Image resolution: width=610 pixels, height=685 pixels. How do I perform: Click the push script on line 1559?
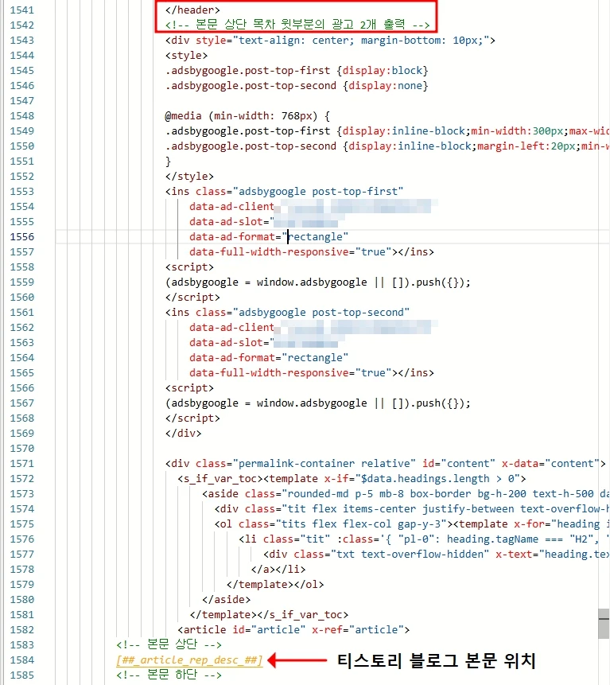[318, 282]
